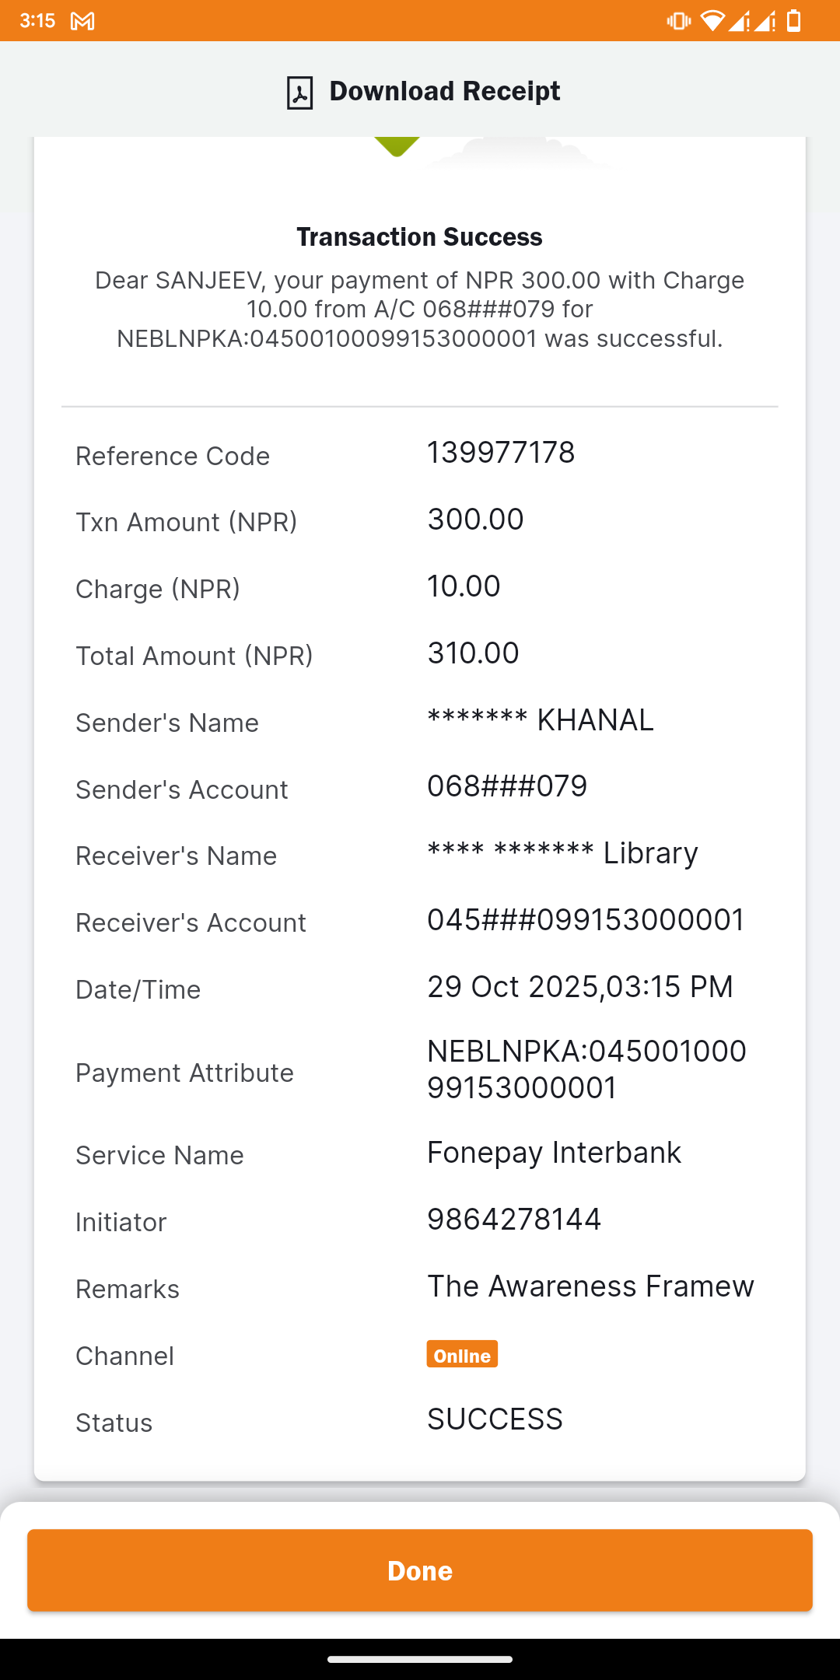Screen dimensions: 840x1680
Task: Click the Online channel badge
Action: [462, 1354]
